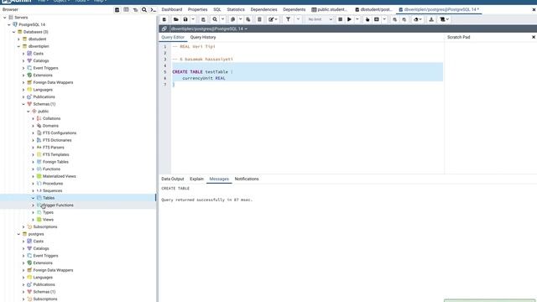
Task: Click line 6 currencyUnit REAL in editor
Action: pyautogui.click(x=204, y=78)
